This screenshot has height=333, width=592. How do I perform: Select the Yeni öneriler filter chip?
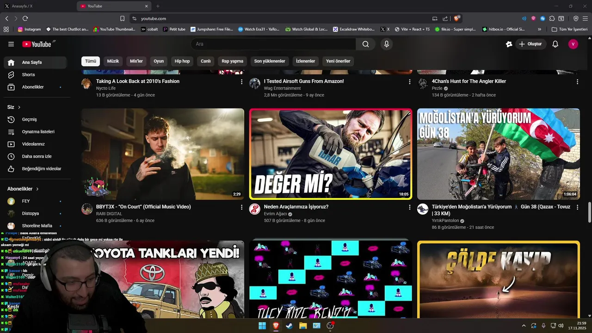338,61
